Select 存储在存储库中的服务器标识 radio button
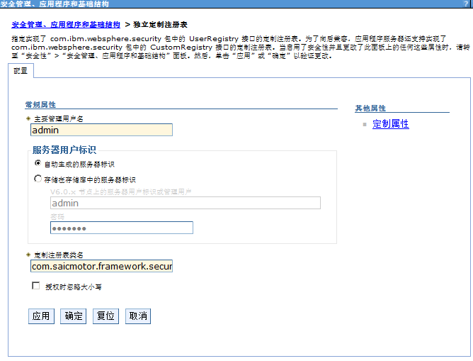 38,179
